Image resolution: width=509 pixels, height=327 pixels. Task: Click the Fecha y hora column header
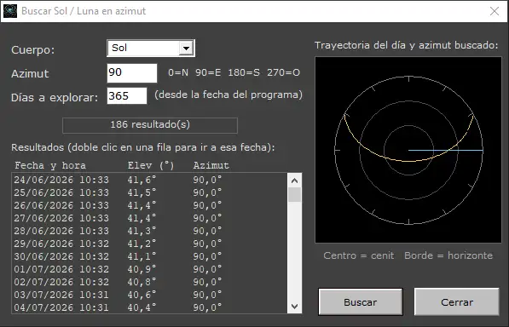point(50,165)
